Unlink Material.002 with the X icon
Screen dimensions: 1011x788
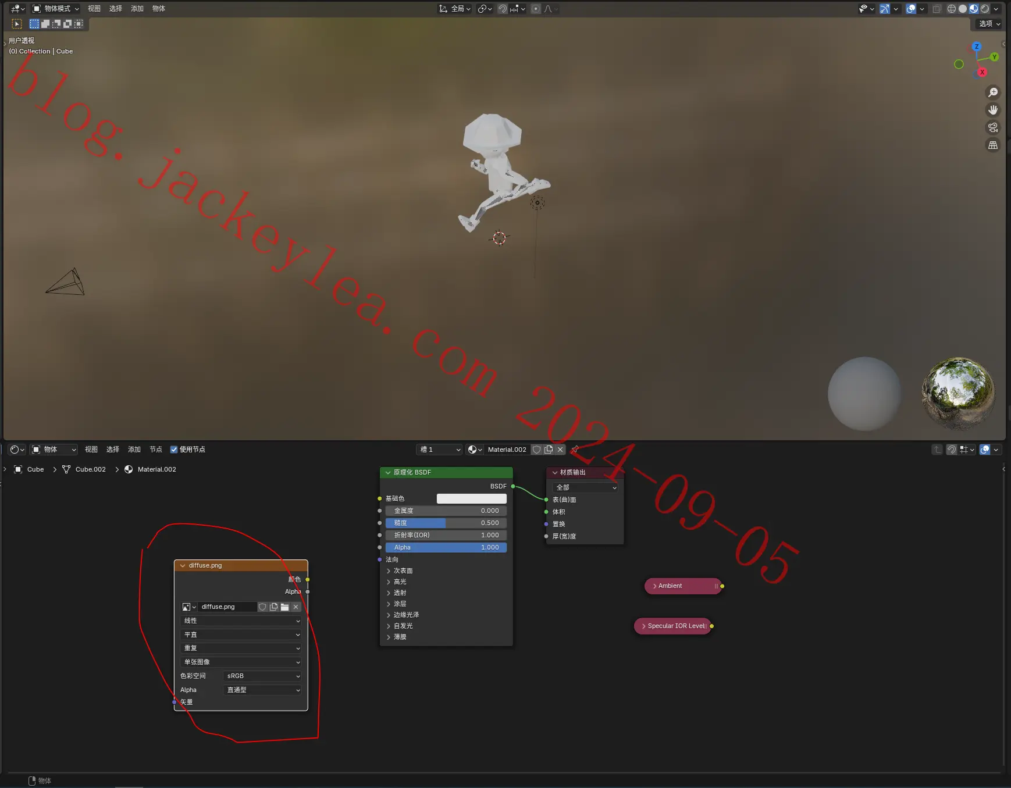pos(560,450)
